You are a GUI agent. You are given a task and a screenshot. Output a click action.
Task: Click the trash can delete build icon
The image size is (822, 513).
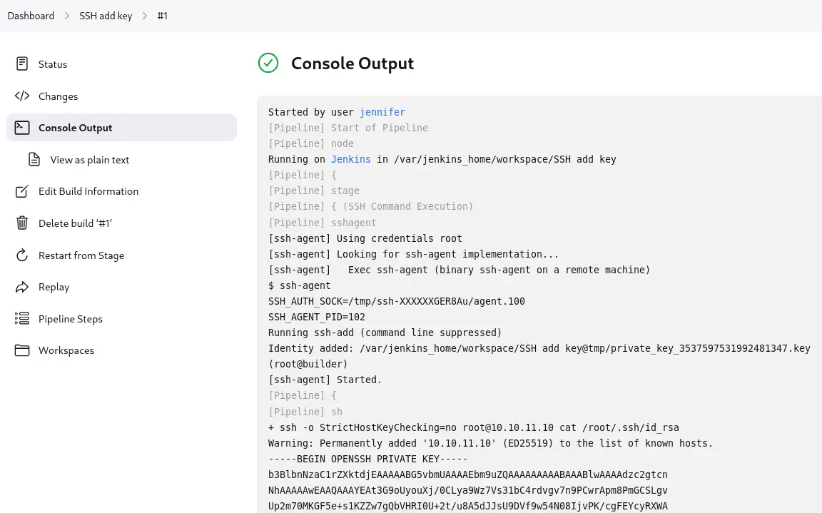[x=22, y=223]
